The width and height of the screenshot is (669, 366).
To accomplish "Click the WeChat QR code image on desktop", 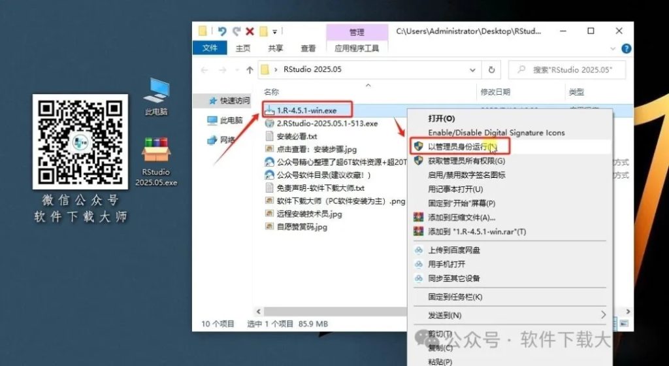I will click(x=80, y=142).
